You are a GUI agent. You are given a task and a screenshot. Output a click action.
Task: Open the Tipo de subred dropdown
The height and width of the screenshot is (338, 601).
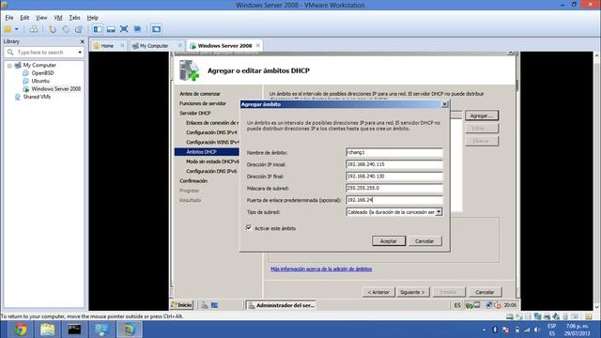pos(439,211)
